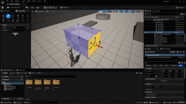Open the Tools menu
This screenshot has height=104, width=186.
pyautogui.click(x=23, y=1)
